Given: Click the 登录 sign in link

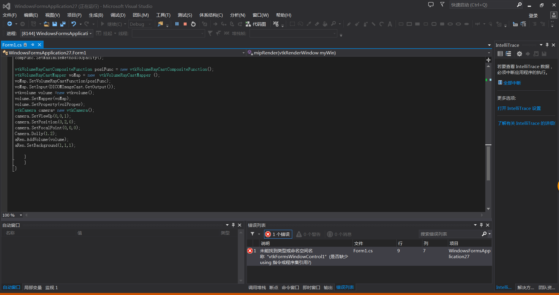Looking at the screenshot, I should 533,15.
